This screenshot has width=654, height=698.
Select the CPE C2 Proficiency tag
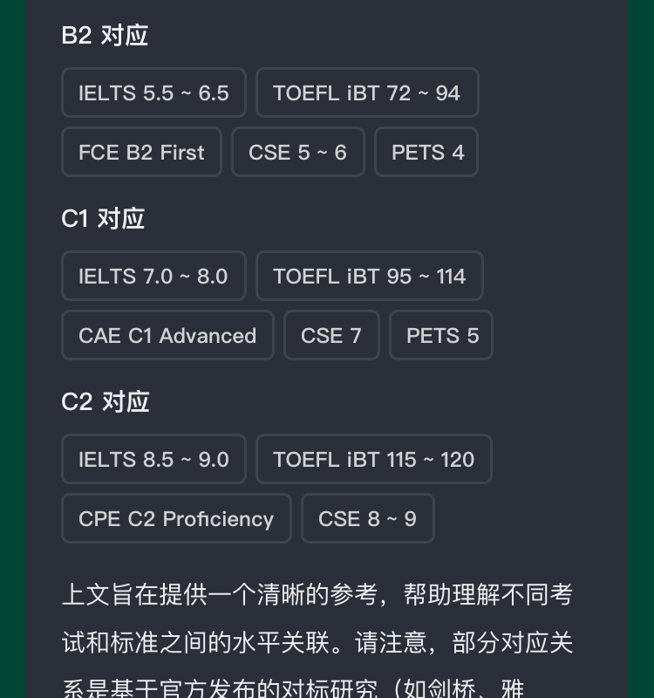tap(176, 518)
